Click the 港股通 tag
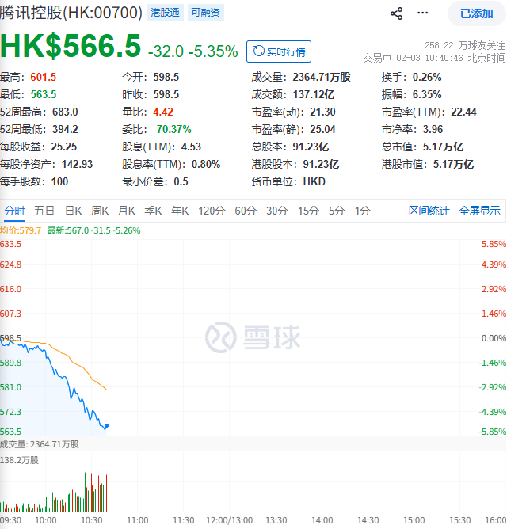The height and width of the screenshot is (529, 526). 166,13
